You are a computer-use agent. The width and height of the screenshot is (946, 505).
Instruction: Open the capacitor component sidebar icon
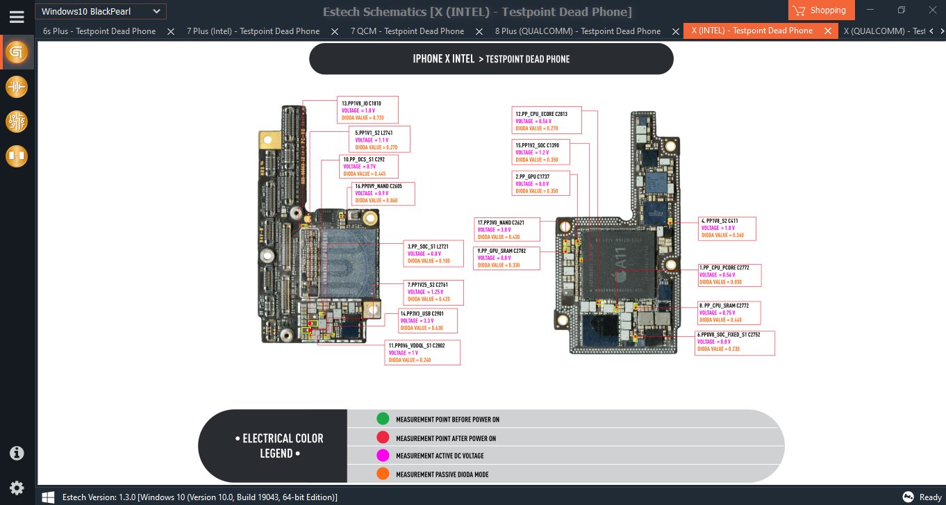click(x=17, y=87)
